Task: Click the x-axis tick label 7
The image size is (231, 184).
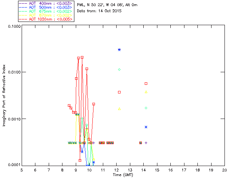Action: (x=49, y=170)
